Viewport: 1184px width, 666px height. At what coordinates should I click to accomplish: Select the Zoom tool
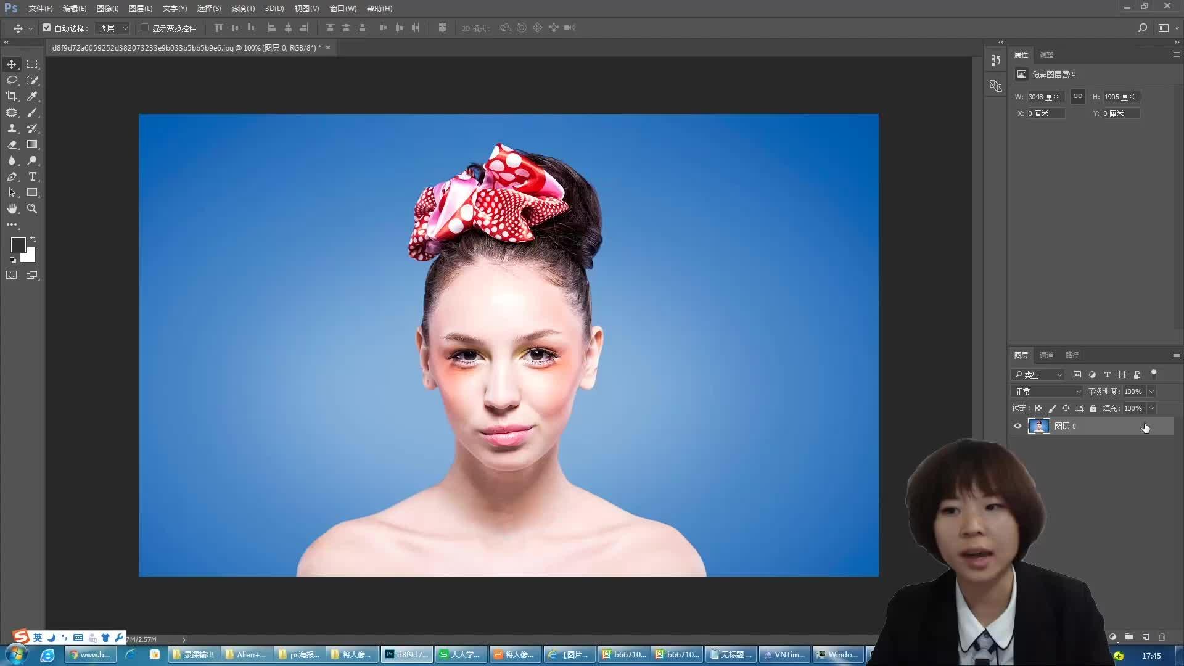(32, 209)
